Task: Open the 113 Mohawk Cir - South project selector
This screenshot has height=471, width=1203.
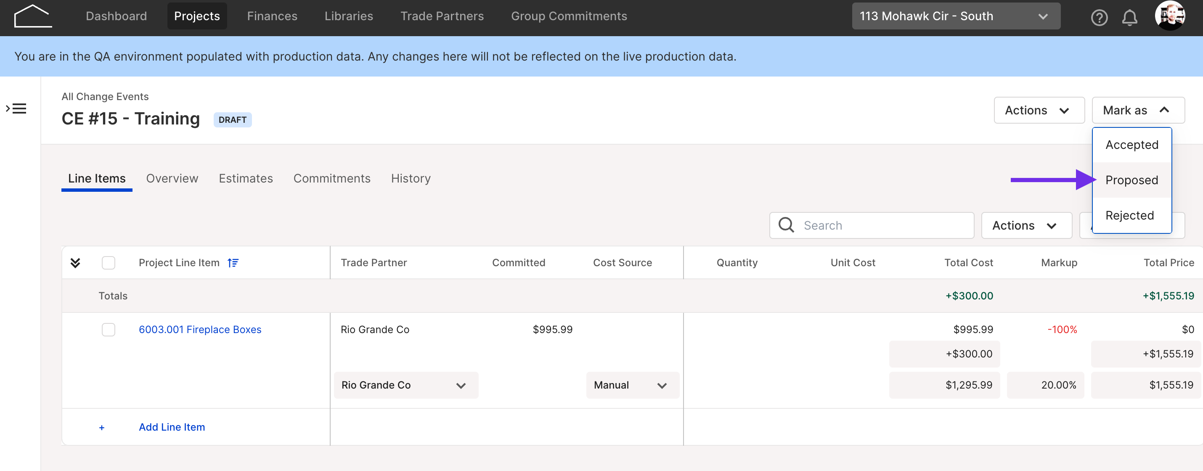Action: [x=956, y=16]
